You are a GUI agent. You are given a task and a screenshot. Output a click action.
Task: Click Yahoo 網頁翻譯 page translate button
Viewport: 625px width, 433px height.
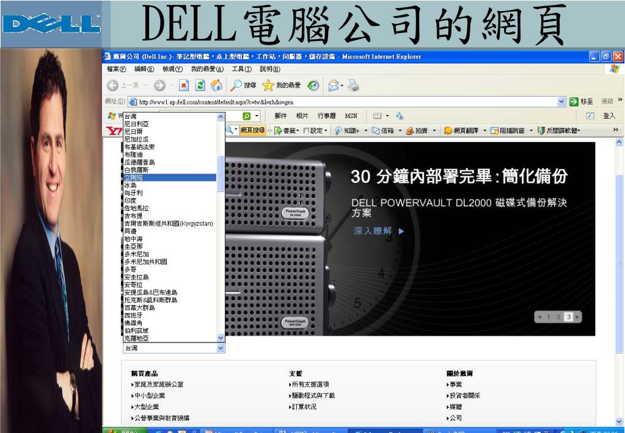[x=461, y=130]
